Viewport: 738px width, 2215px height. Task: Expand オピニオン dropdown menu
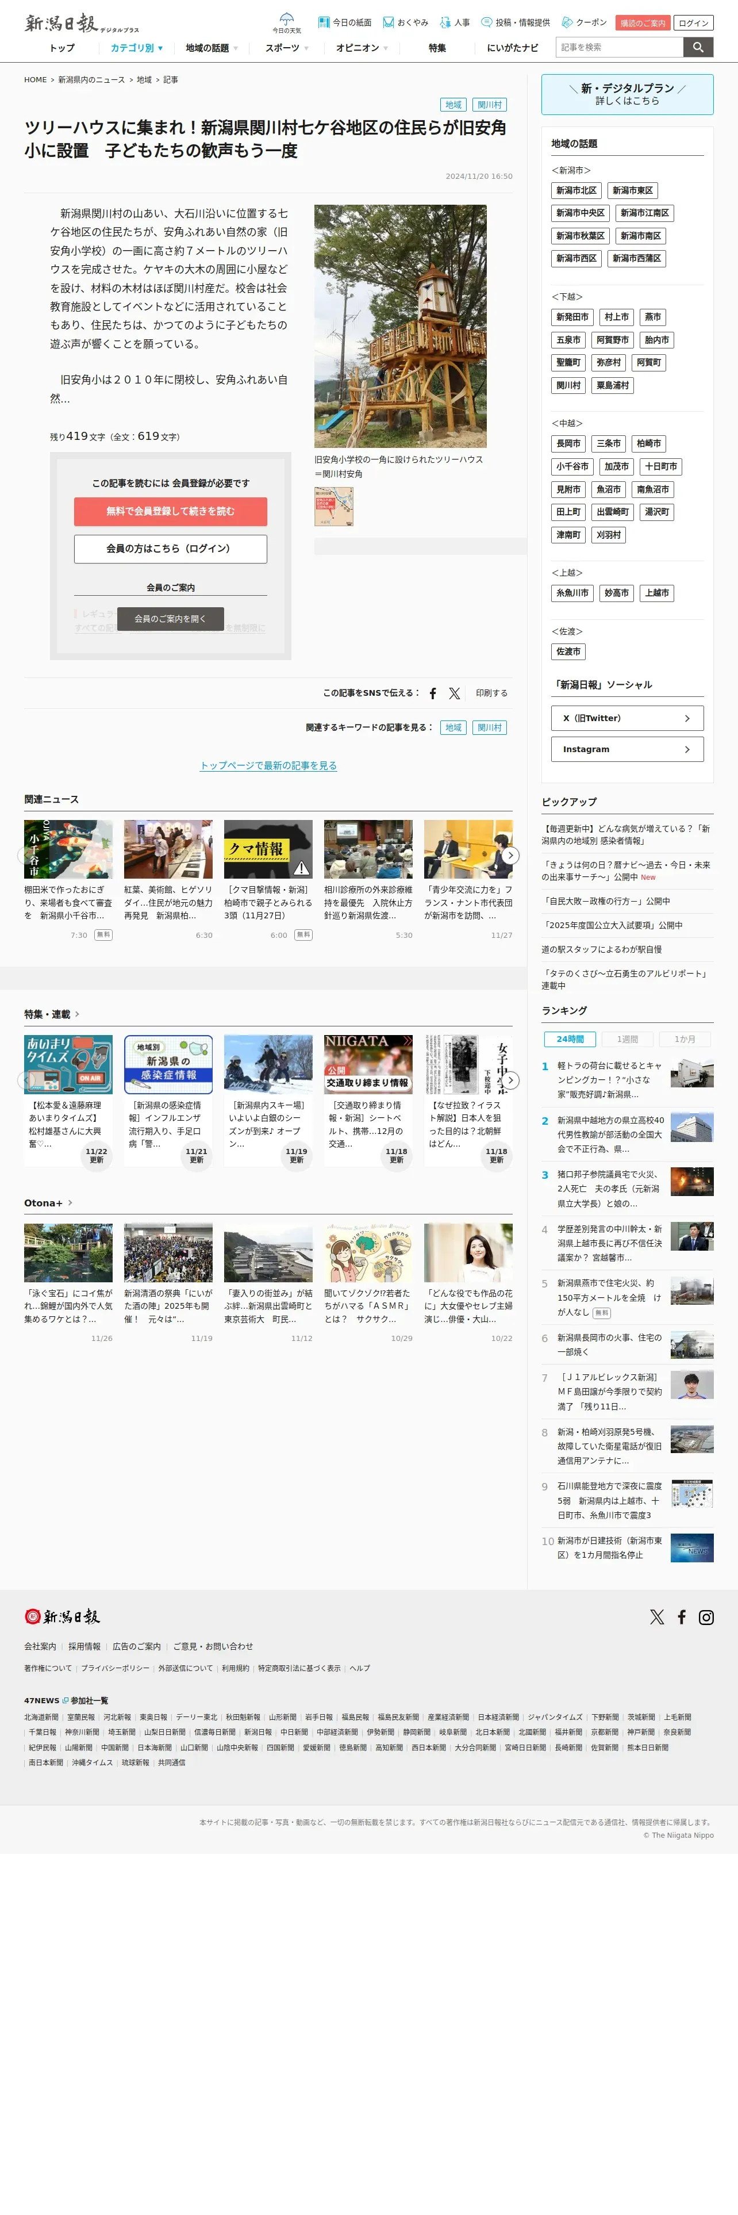tap(362, 48)
